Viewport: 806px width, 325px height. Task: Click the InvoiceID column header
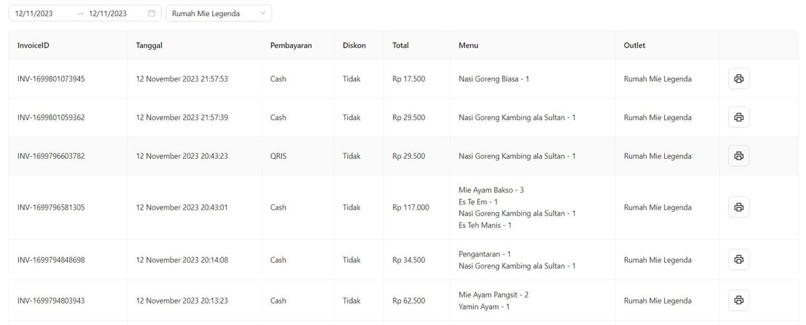pos(34,46)
